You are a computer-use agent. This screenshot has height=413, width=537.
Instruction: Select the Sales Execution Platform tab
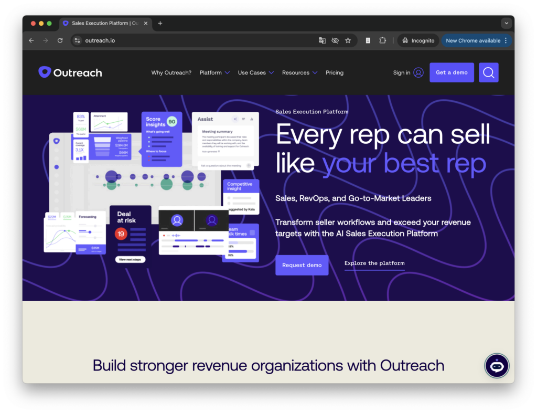coord(105,23)
